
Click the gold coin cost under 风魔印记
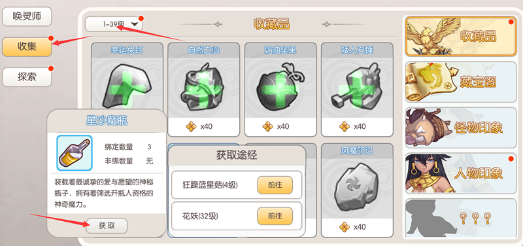pyautogui.click(x=353, y=227)
